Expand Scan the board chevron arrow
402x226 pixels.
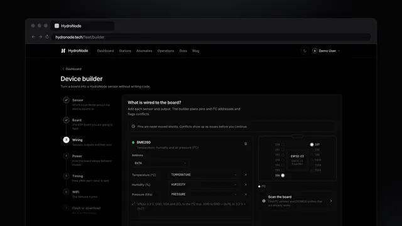pyautogui.click(x=331, y=201)
